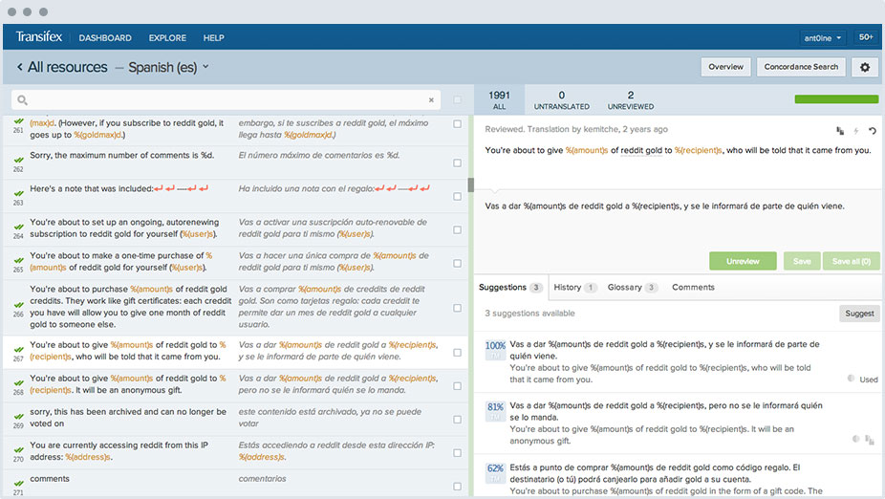Click in the string search field
The image size is (885, 499).
[226, 100]
